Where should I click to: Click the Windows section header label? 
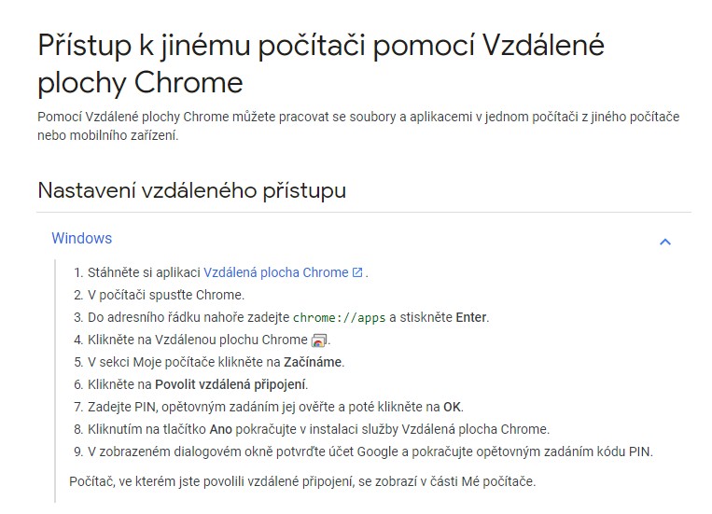click(81, 239)
